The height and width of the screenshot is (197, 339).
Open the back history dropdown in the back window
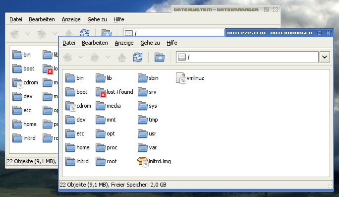28,34
